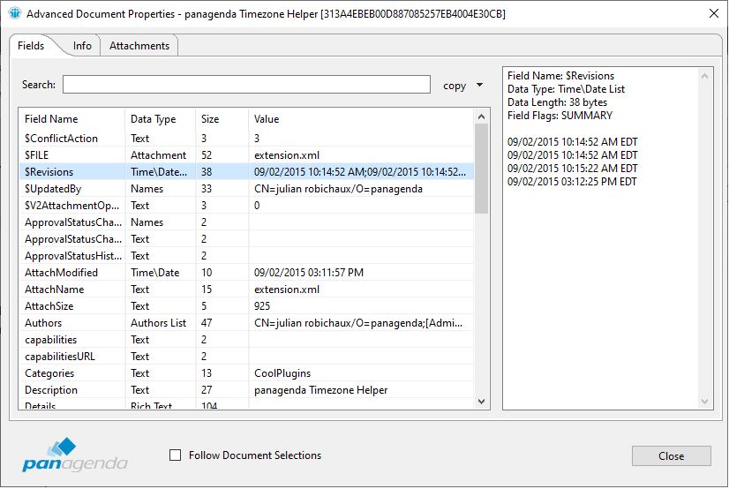Click the Field Flags: SUMMARY line

560,116
